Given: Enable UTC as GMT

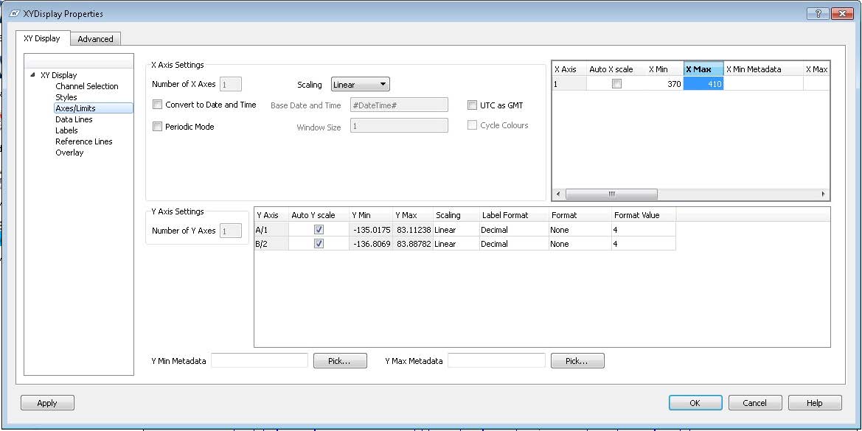Looking at the screenshot, I should [472, 105].
